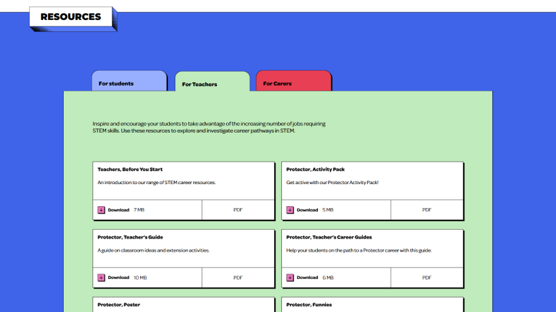Download the Protector Teacher's Guide

119,278
